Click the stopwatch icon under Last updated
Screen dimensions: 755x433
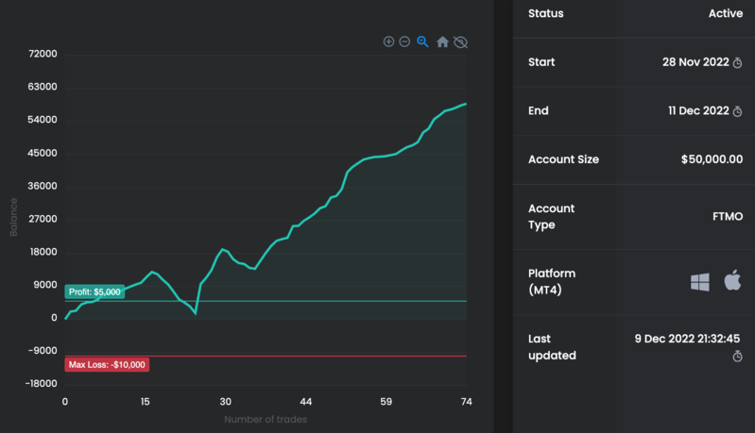(737, 357)
